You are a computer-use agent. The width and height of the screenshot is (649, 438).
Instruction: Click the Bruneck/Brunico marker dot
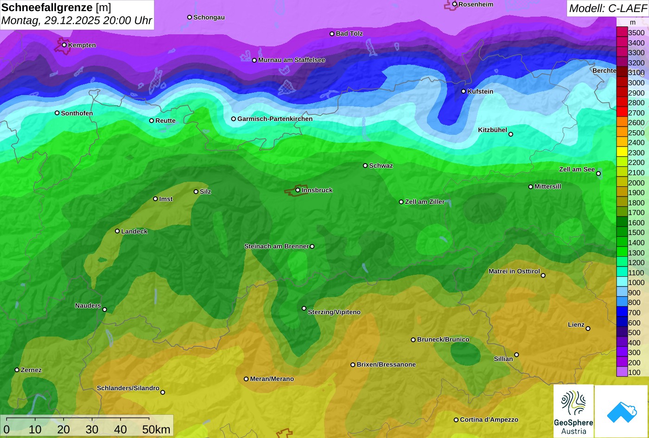pos(414,340)
